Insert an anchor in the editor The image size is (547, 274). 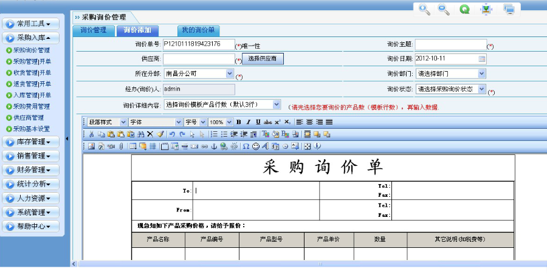[214, 146]
